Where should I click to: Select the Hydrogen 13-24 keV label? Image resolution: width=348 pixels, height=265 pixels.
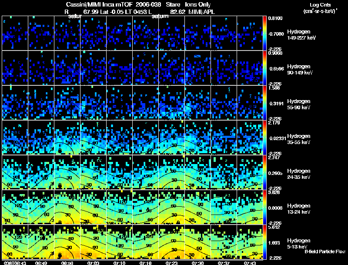click(299, 209)
